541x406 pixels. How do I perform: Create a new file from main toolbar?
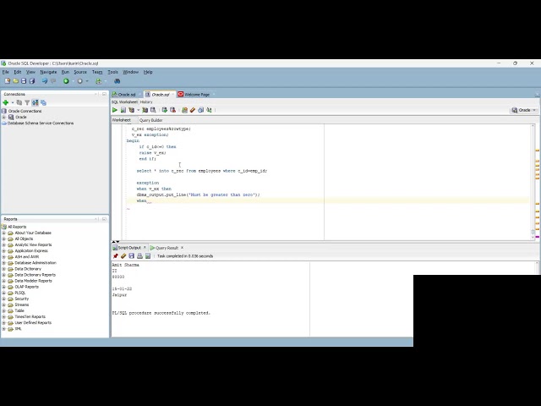pyautogui.click(x=8, y=81)
